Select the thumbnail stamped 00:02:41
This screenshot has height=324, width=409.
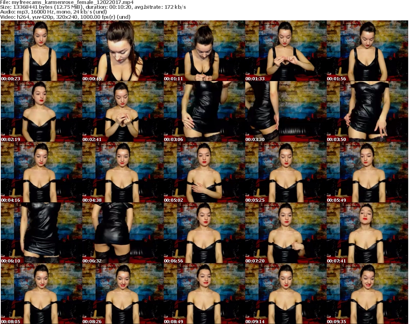(x=123, y=111)
